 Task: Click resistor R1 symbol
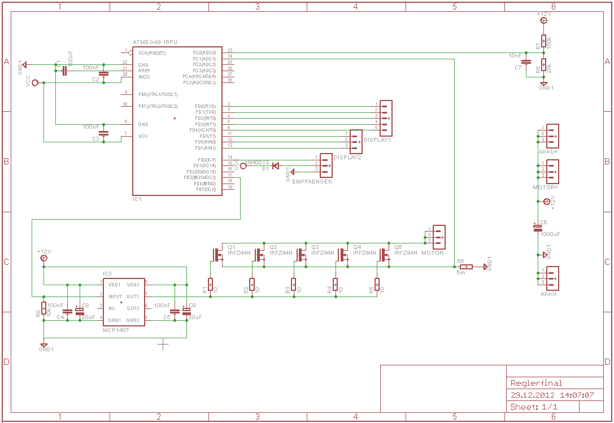tap(210, 284)
